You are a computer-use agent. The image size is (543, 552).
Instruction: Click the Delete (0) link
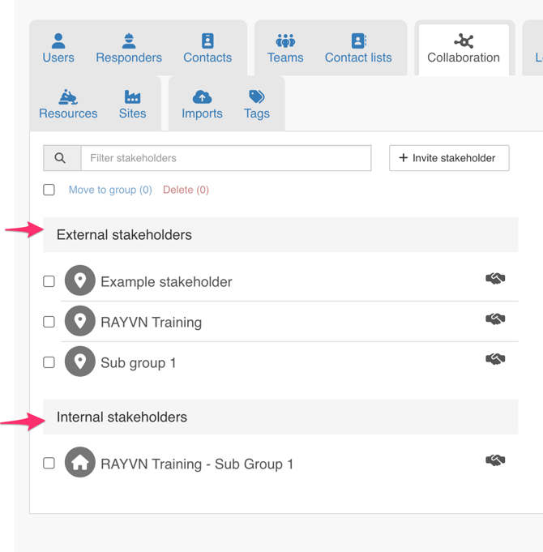[x=186, y=190]
